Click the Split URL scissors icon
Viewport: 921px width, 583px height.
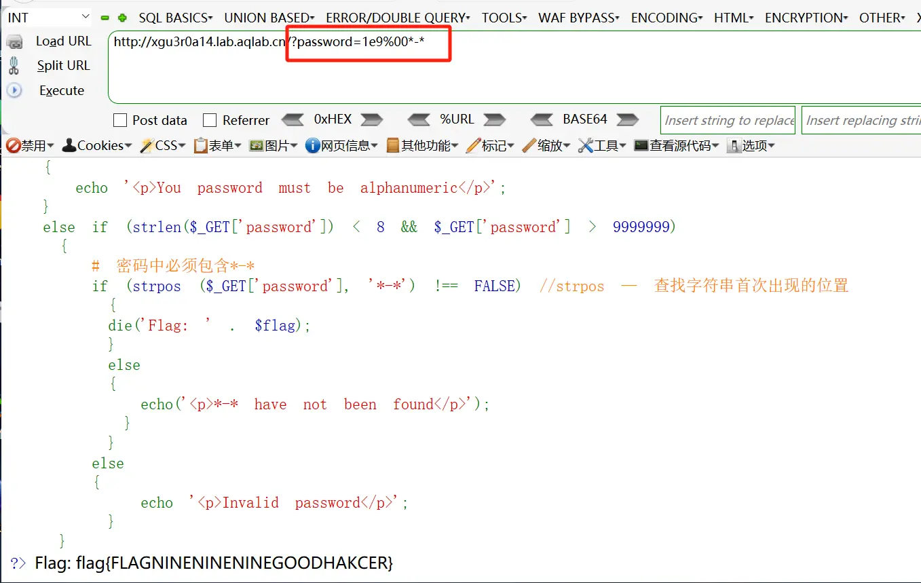pyautogui.click(x=14, y=66)
